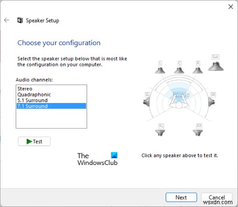Test the front left (L) speaker

[x=160, y=70]
